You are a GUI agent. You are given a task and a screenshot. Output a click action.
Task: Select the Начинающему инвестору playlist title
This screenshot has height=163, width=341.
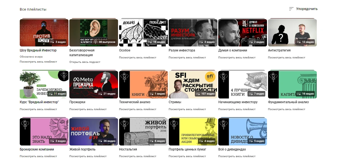[x=238, y=102]
